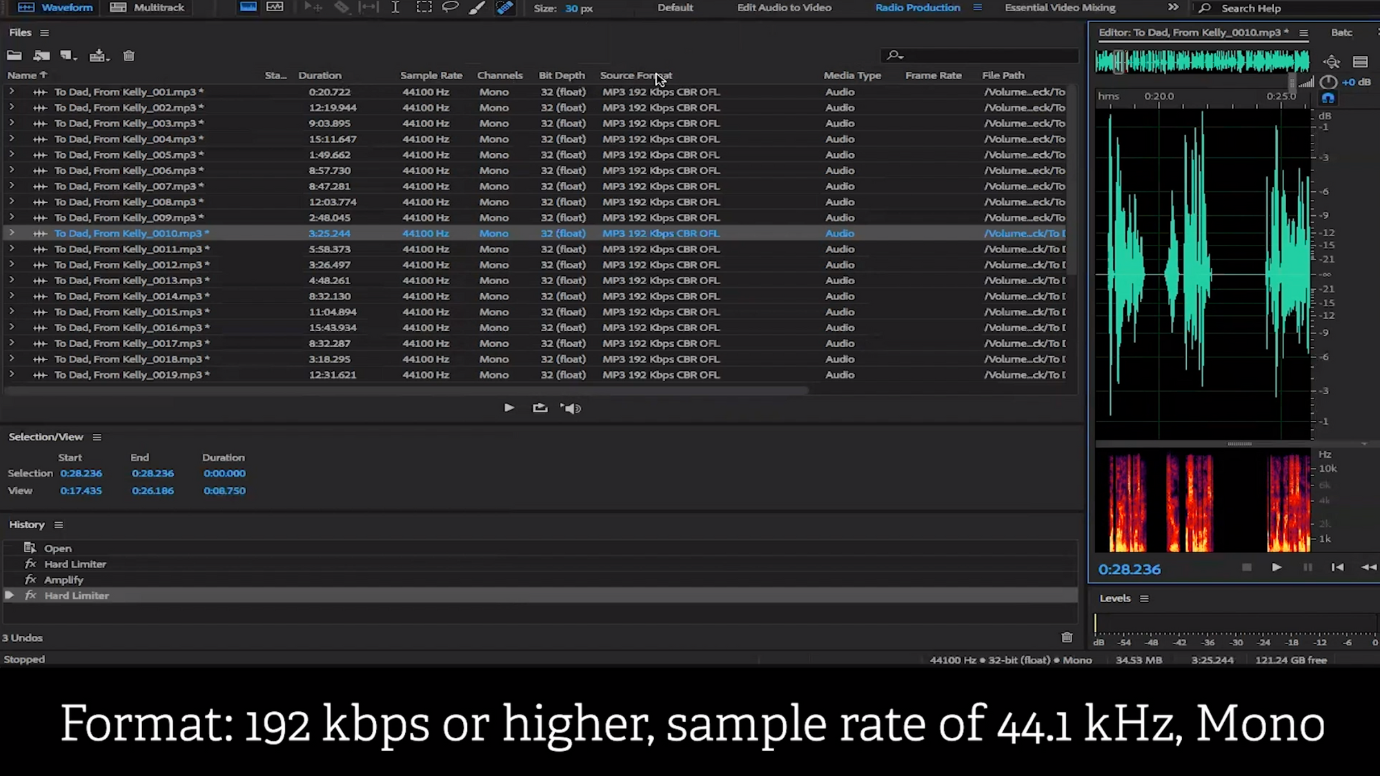Screen dimensions: 1380x776
Task: Click the New File icon
Action: pyautogui.click(x=68, y=56)
